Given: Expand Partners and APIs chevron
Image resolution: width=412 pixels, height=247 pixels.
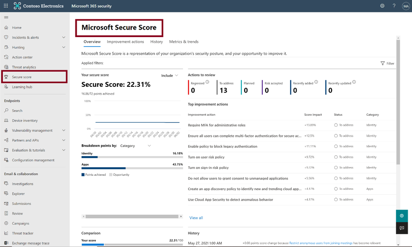Looking at the screenshot, I should tap(64, 140).
